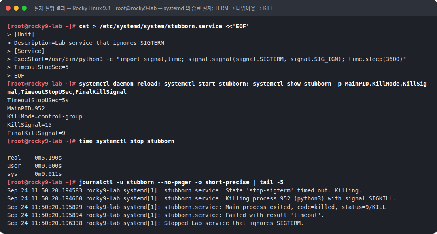Click the 'cat > /etc/systemd/system/stubborn.service' command
This screenshot has width=437, height=234.
tap(164, 26)
